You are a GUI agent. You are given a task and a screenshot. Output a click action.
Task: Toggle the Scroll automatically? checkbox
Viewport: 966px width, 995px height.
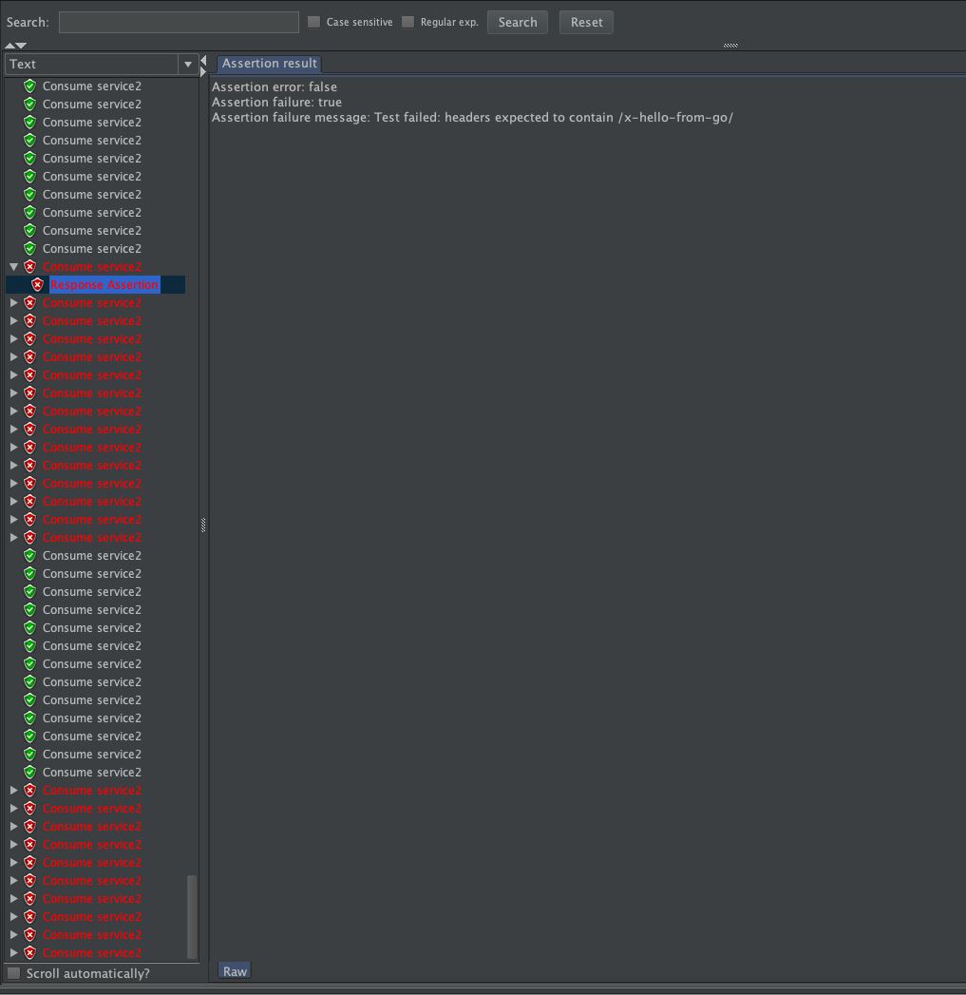pos(14,973)
